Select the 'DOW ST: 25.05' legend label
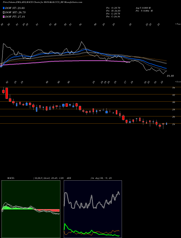Viewport: 181px width, 238px height. click(x=15, y=8)
